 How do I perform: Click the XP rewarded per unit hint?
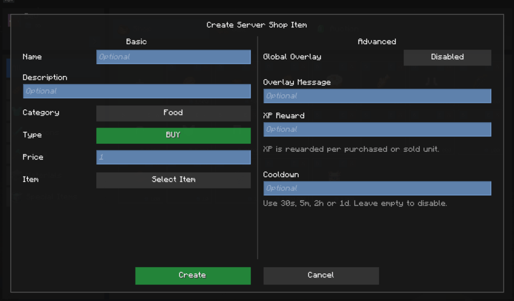click(351, 149)
